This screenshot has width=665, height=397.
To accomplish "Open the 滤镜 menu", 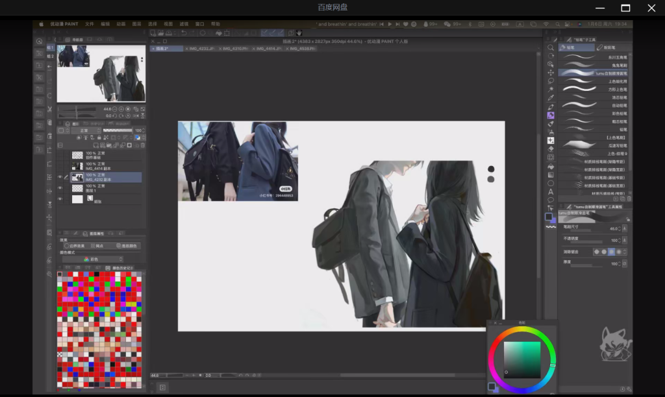I will point(184,24).
